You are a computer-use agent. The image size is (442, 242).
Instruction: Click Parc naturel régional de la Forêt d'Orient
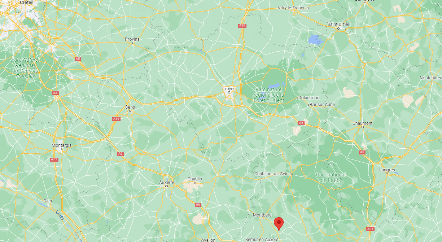(x=270, y=95)
